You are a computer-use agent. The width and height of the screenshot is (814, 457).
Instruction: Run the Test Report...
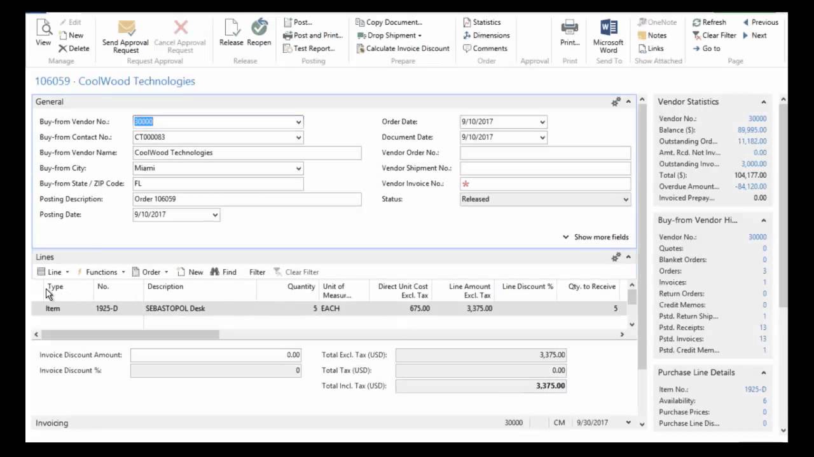pos(308,48)
